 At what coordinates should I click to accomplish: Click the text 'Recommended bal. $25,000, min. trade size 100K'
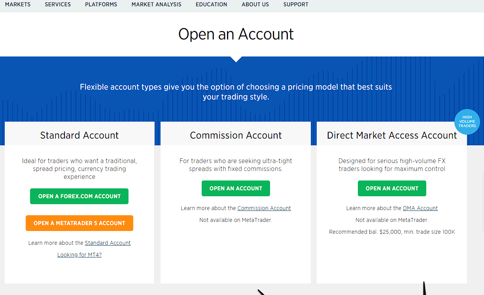[392, 232]
